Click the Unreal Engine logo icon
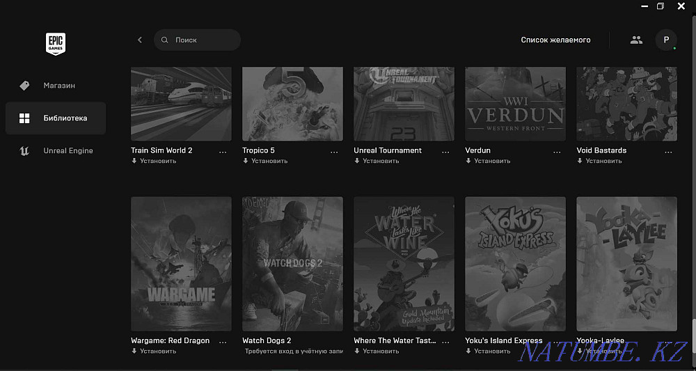Viewport: 696px width, 371px height. coord(24,151)
